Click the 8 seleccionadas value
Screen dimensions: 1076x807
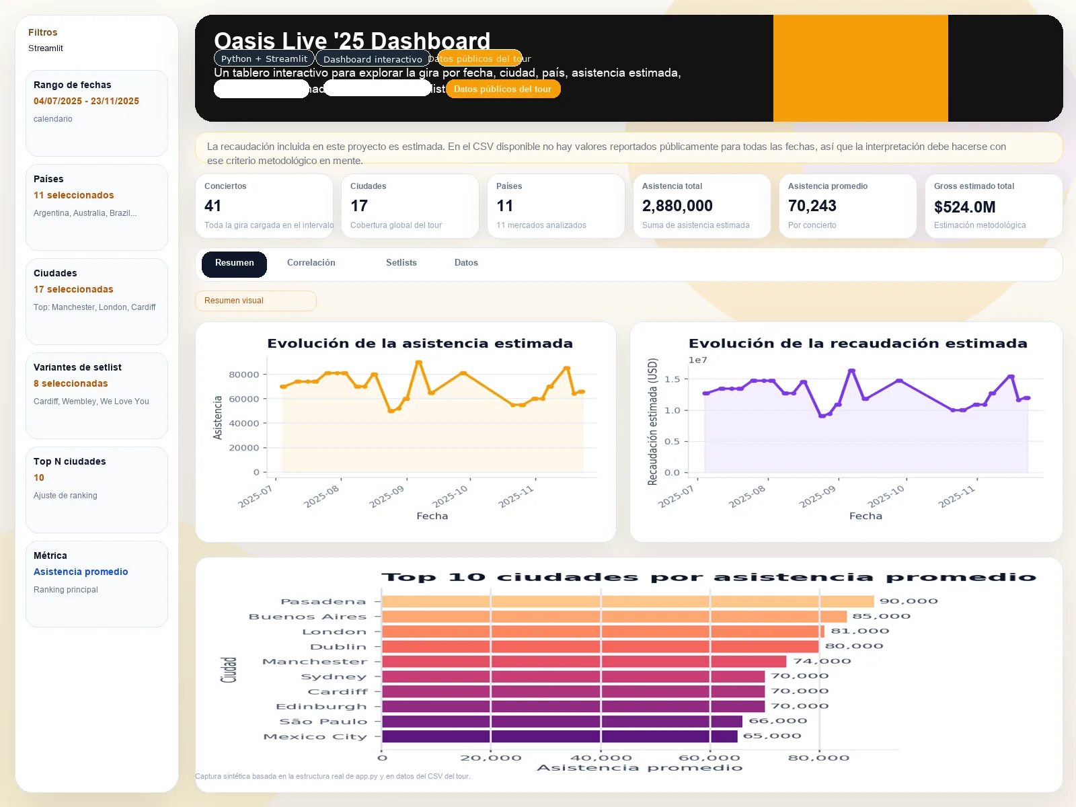point(71,383)
